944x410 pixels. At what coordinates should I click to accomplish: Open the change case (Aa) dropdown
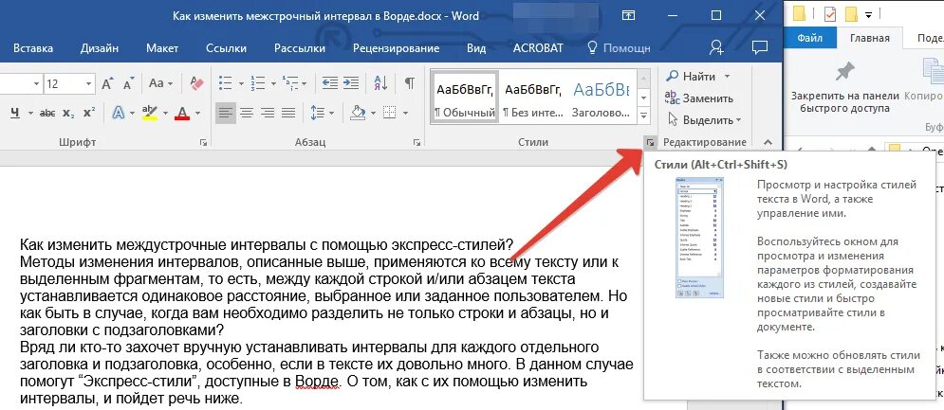[160, 83]
